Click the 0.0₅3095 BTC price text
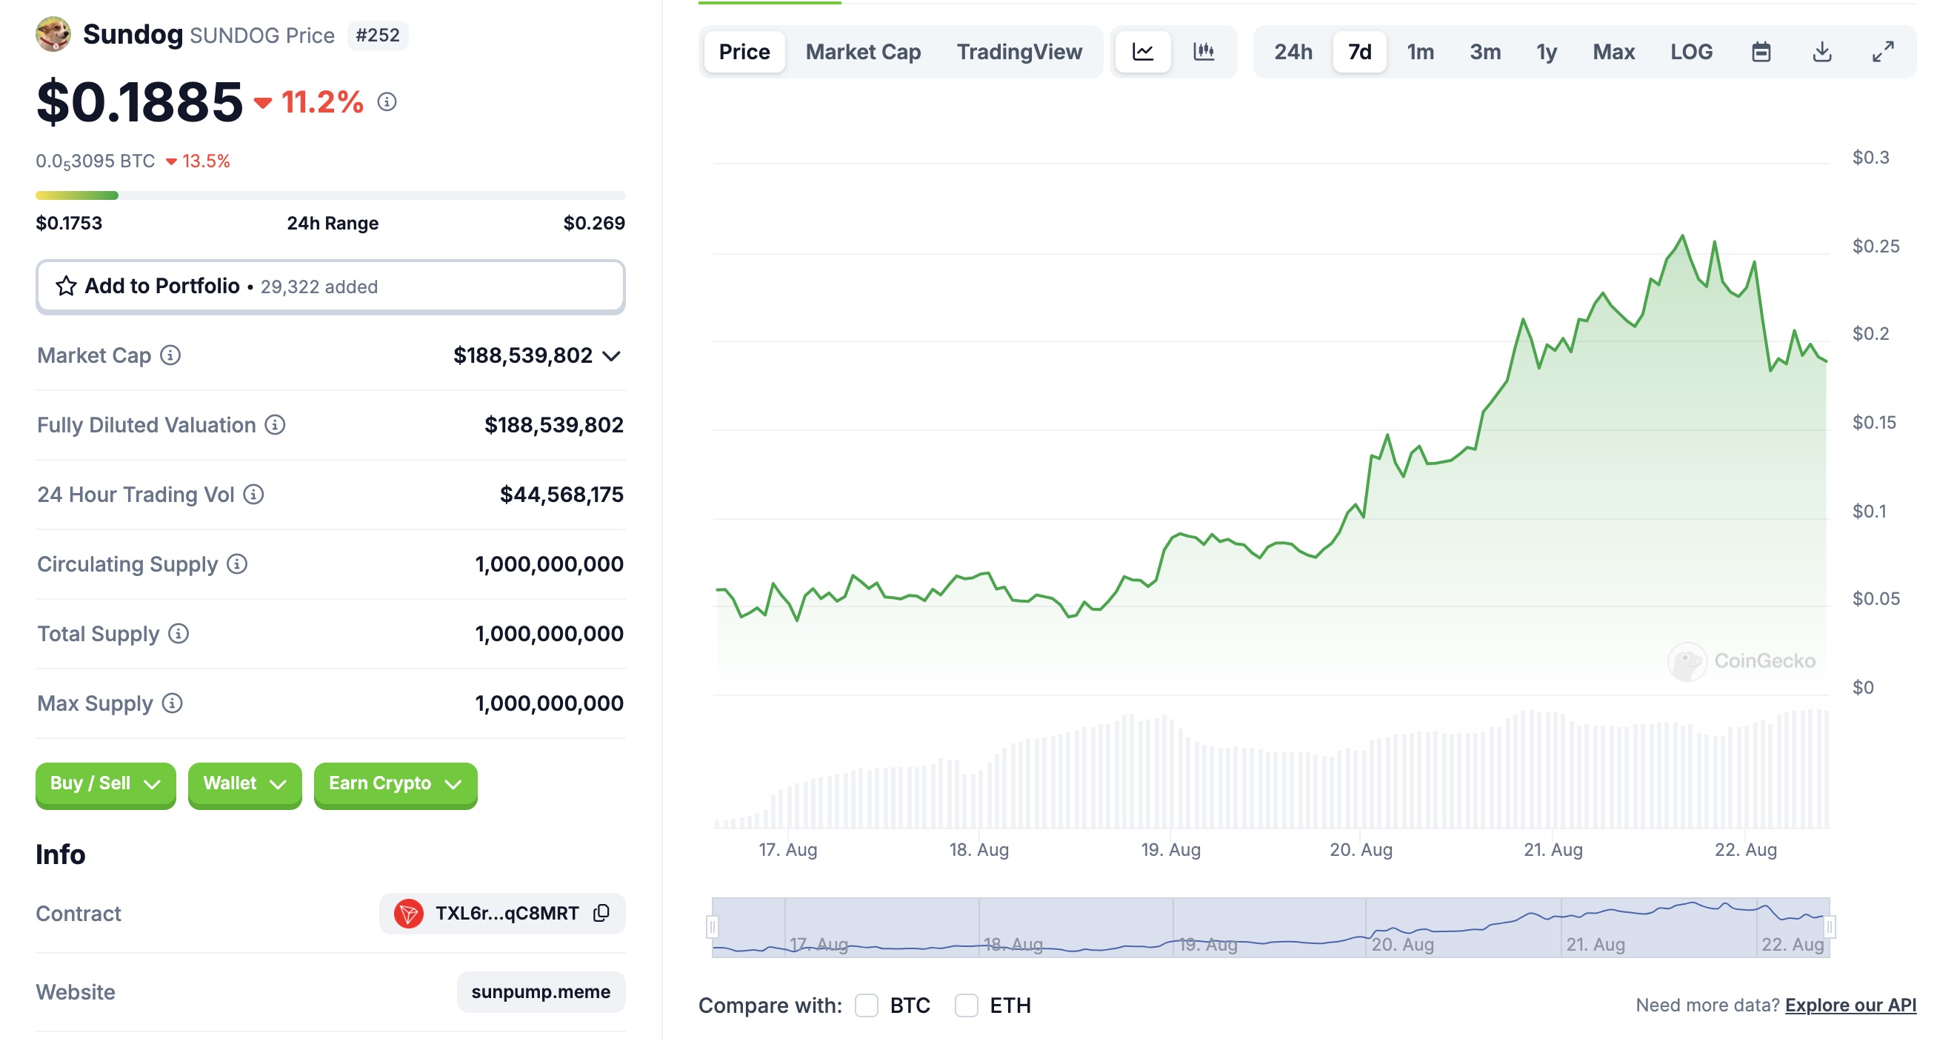 coord(95,161)
